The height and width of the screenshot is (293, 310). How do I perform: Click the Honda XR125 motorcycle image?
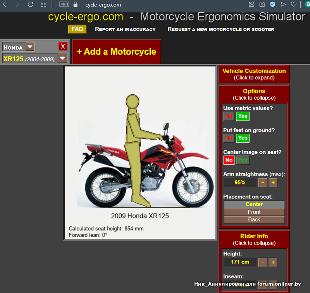pyautogui.click(x=146, y=164)
